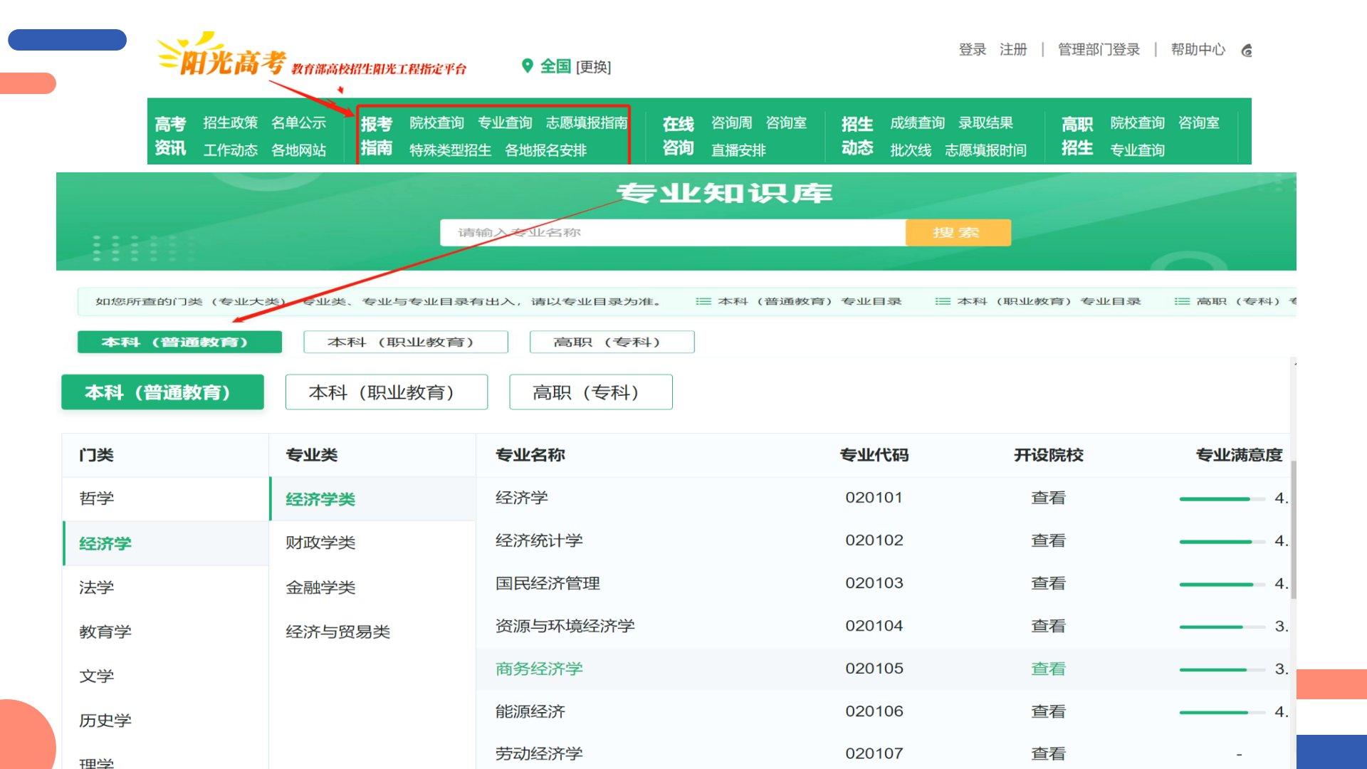The height and width of the screenshot is (769, 1367).
Task: Click [更换] to change region
Action: coord(593,67)
